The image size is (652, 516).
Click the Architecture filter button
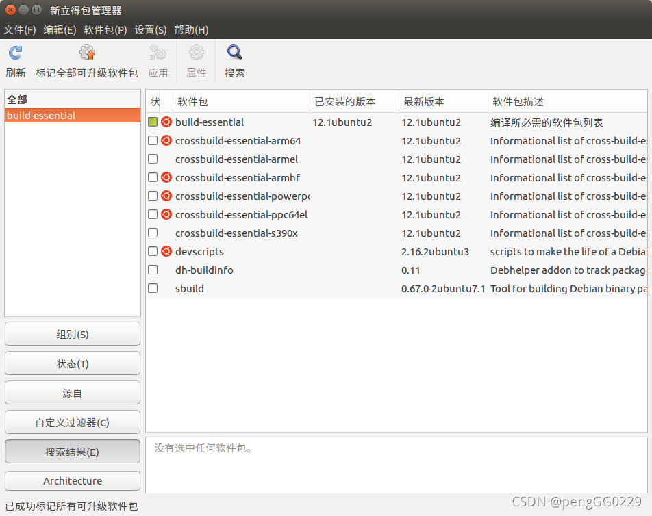73,480
